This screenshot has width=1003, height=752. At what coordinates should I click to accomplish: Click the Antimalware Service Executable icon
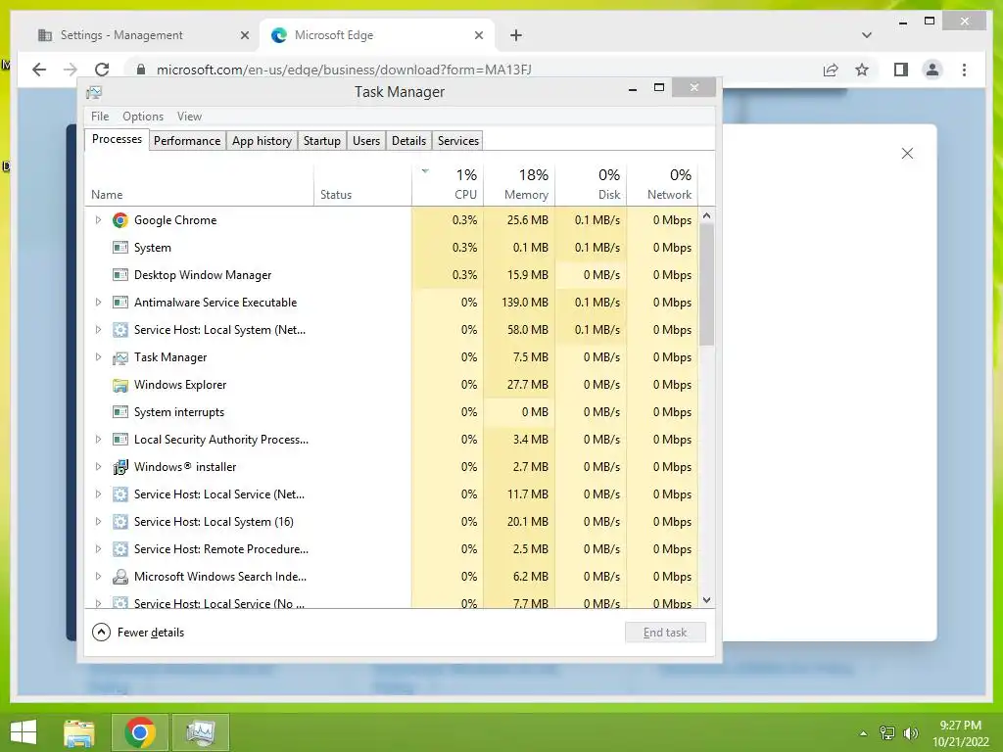[x=119, y=303]
